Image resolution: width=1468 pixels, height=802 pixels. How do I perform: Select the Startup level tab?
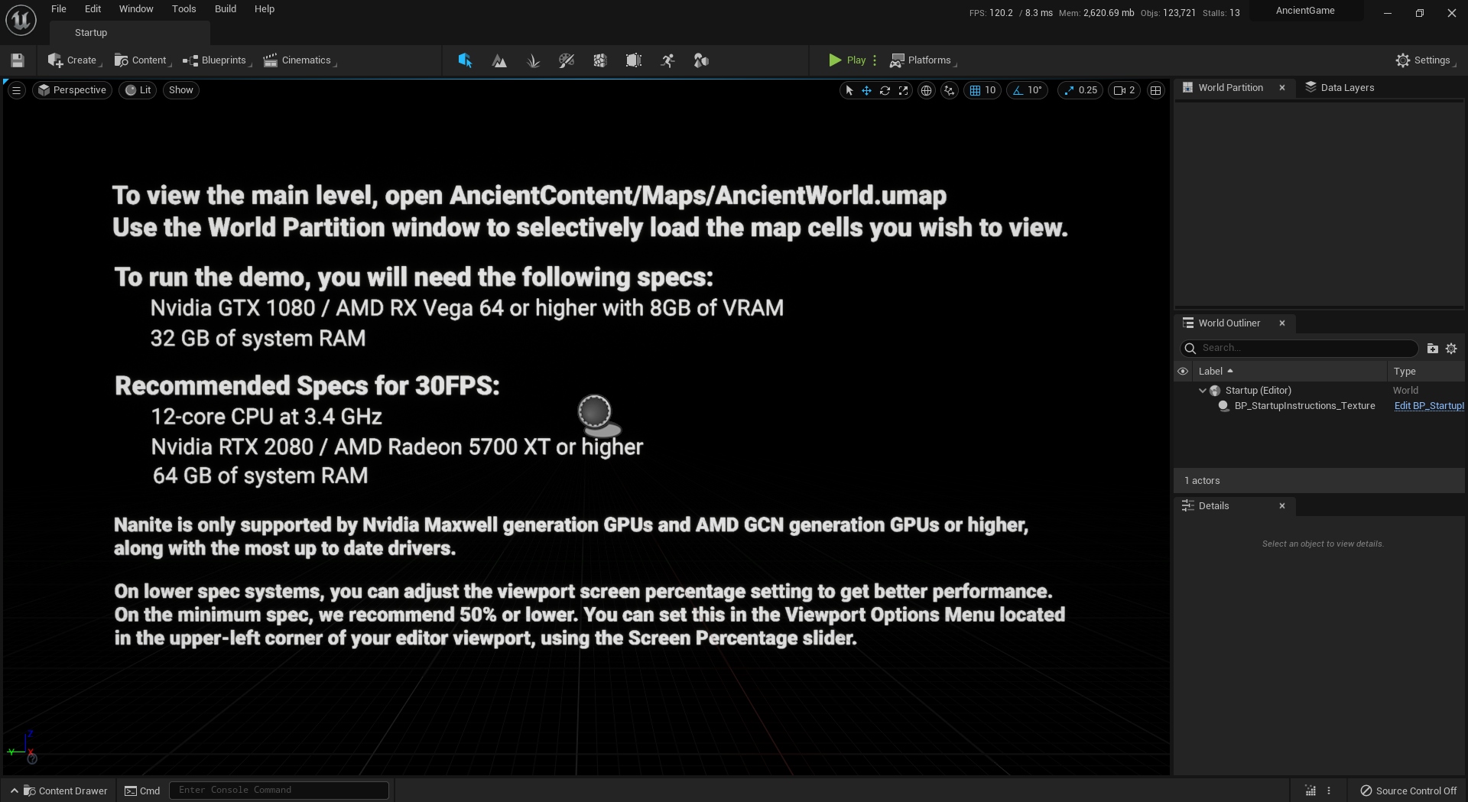pyautogui.click(x=91, y=33)
